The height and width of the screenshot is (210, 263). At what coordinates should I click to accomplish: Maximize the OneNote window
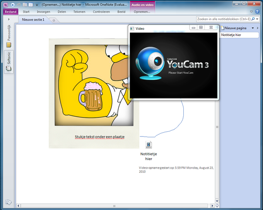pyautogui.click(x=244, y=3)
